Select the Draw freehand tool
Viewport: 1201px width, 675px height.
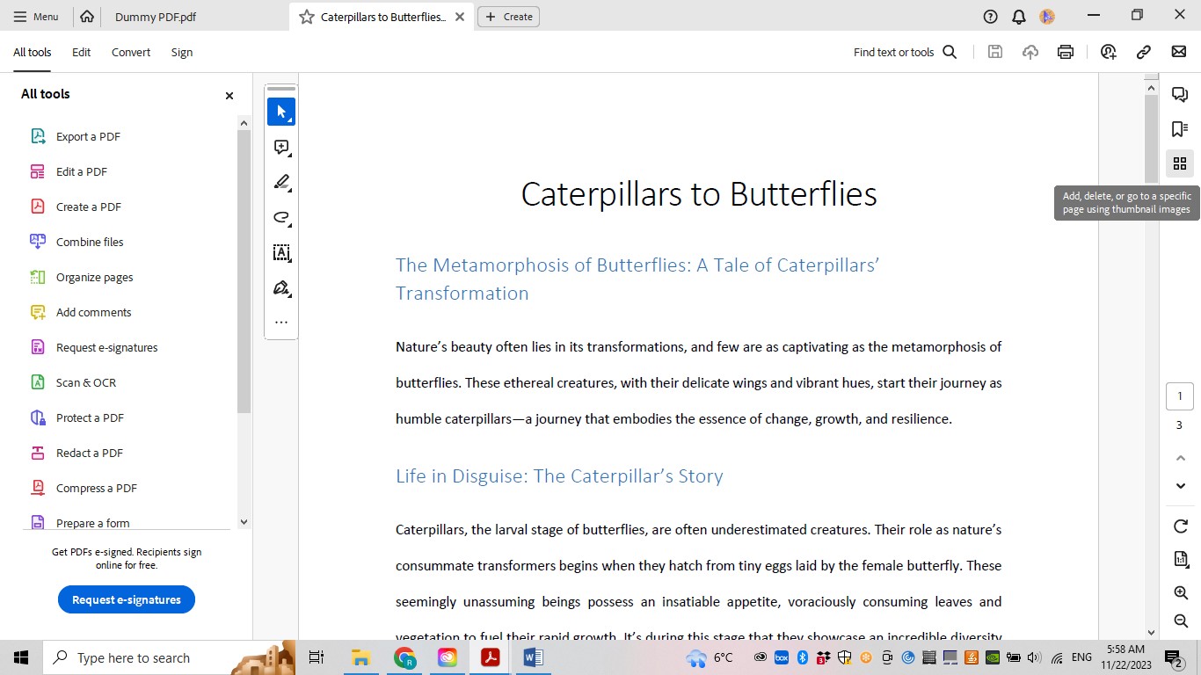(280, 217)
